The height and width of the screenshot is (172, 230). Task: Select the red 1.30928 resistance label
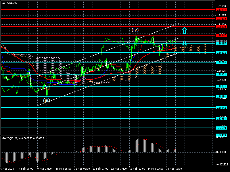click(221, 27)
